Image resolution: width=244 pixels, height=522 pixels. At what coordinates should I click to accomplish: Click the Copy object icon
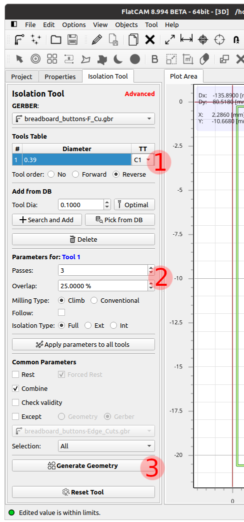coord(133,40)
